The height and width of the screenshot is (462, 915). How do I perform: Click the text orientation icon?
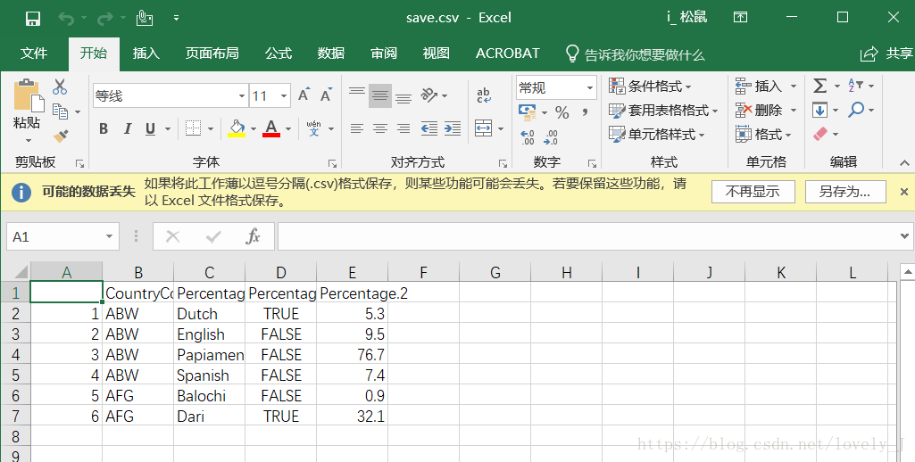430,95
